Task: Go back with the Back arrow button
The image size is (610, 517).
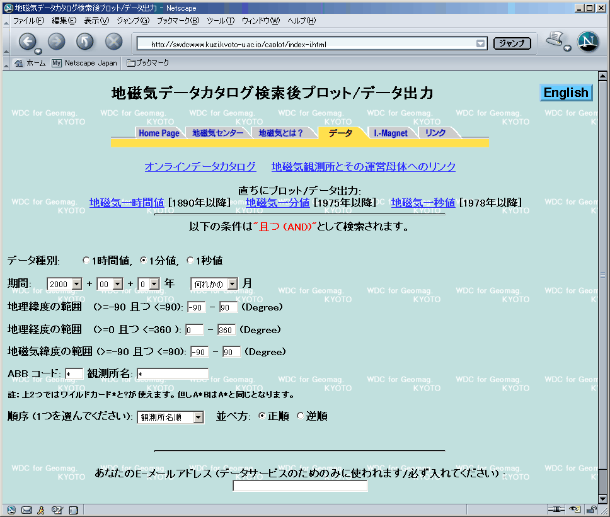Action: (x=27, y=41)
